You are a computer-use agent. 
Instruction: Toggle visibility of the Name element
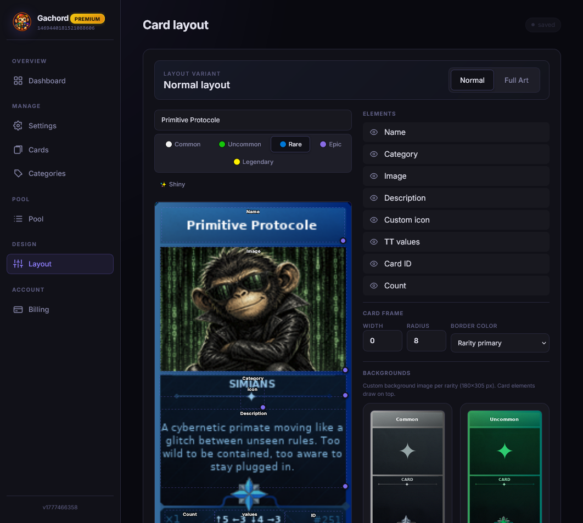374,132
